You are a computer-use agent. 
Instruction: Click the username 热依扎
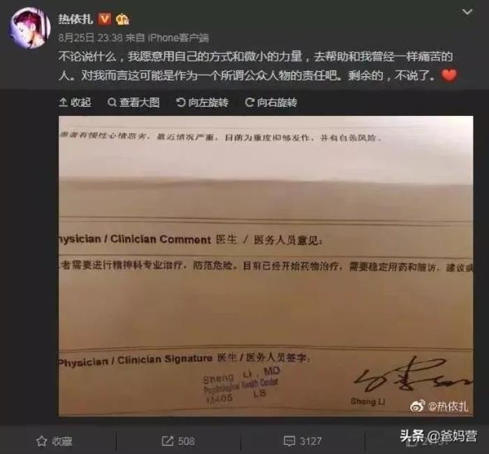pos(75,20)
